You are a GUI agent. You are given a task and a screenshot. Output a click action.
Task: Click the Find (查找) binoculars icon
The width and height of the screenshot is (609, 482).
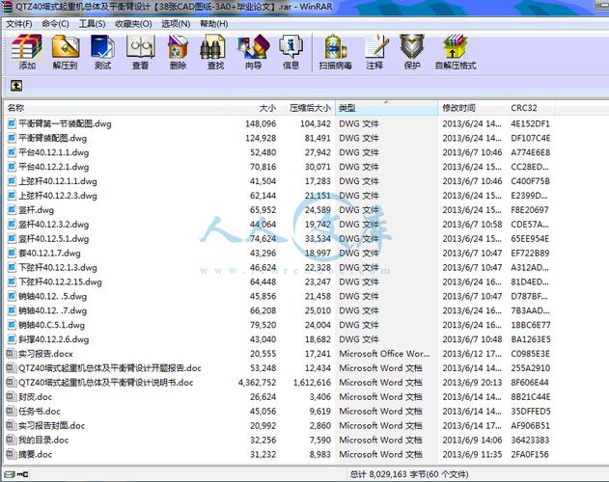pyautogui.click(x=215, y=52)
